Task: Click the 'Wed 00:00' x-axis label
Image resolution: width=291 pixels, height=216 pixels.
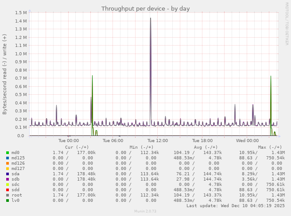Action: 248,141
